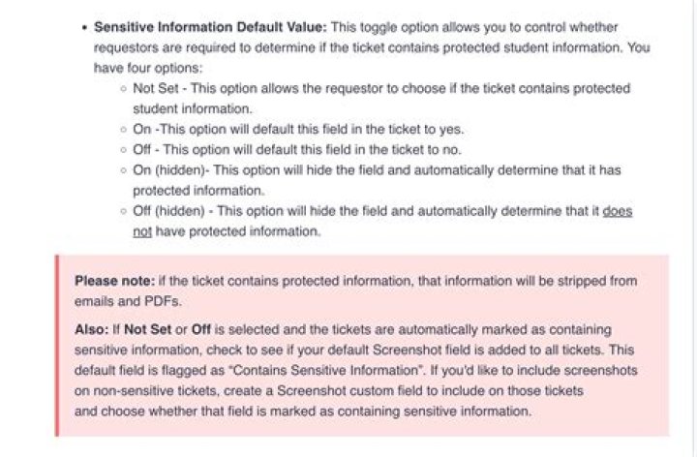This screenshot has height=457, width=697.
Task: Click the solid bullet before "Sensitive Information"
Action: pos(84,28)
